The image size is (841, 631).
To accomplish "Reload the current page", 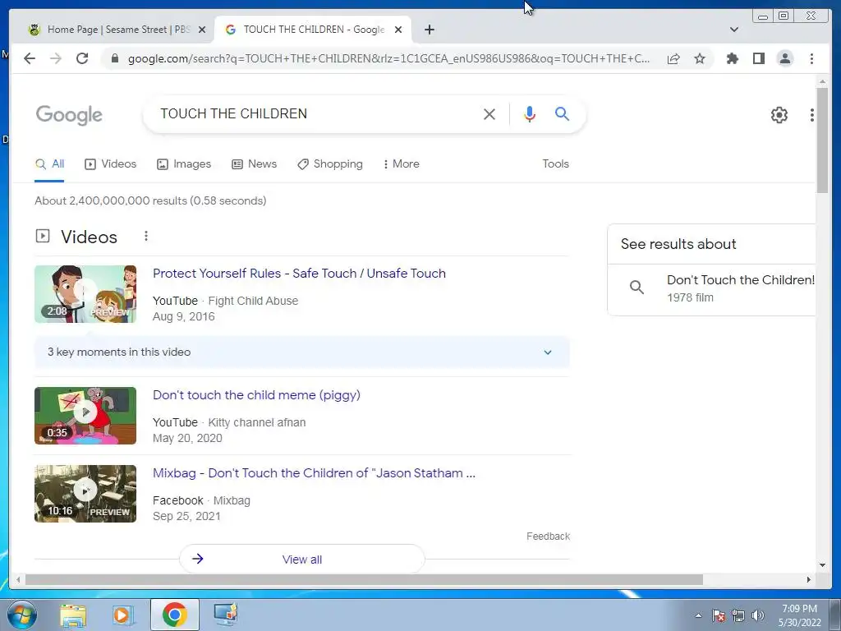I will 82,58.
